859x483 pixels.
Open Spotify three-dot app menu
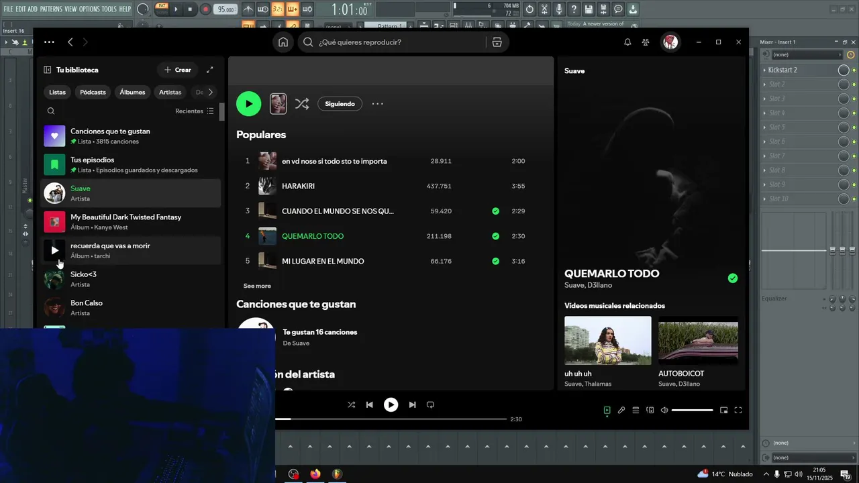[49, 42]
